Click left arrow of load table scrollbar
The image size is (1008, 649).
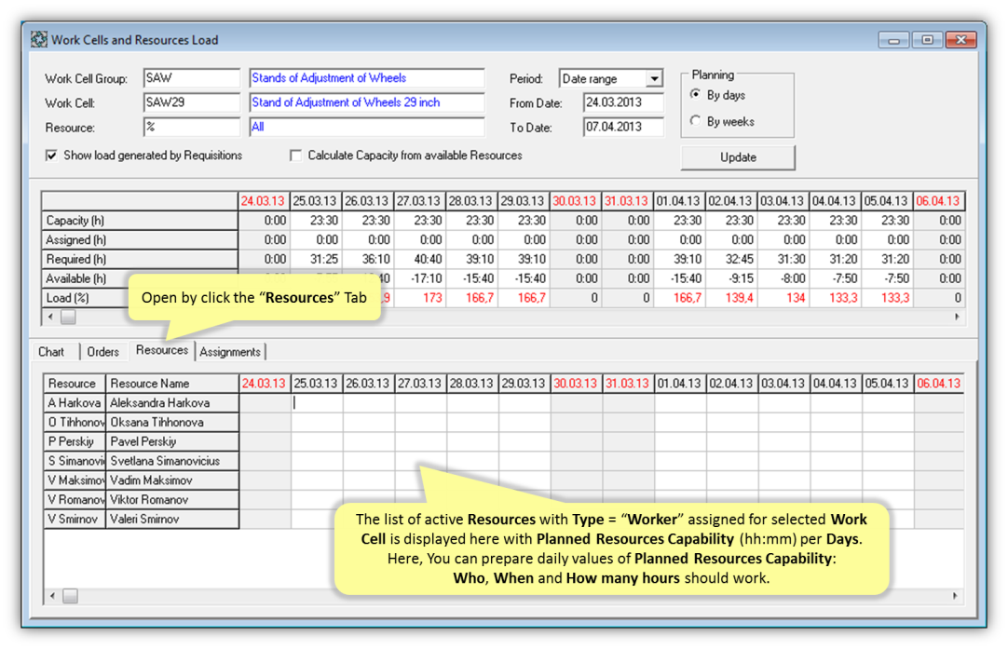point(51,317)
